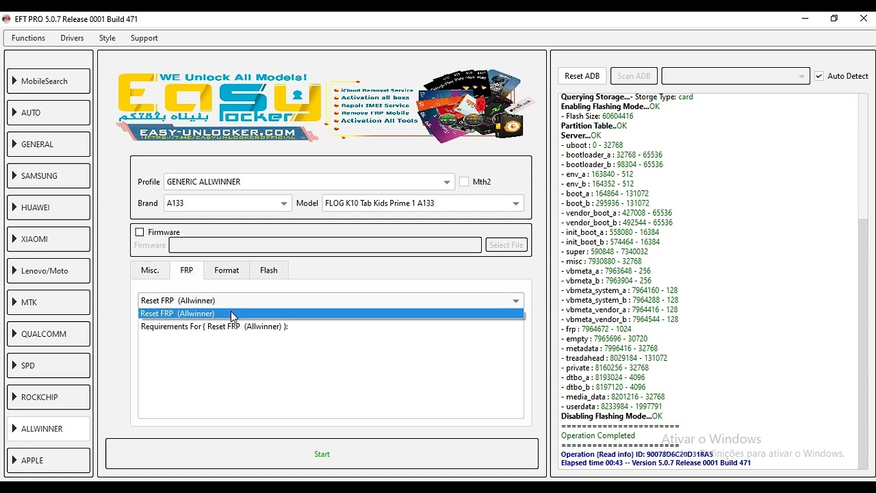Expand the SAMSUNG sidebar category
The width and height of the screenshot is (876, 493).
coord(49,176)
